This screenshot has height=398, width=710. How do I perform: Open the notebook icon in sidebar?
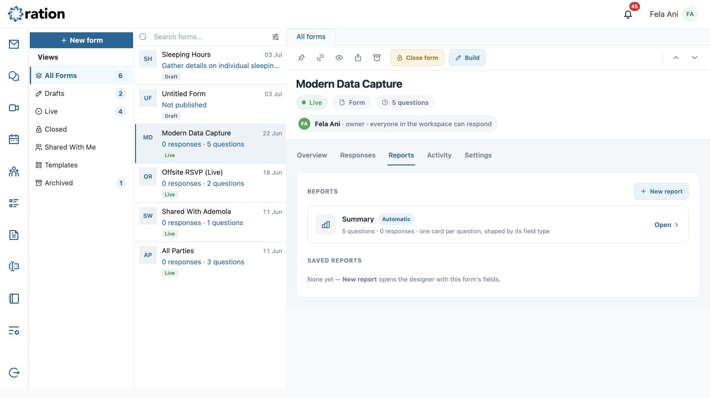(x=14, y=299)
